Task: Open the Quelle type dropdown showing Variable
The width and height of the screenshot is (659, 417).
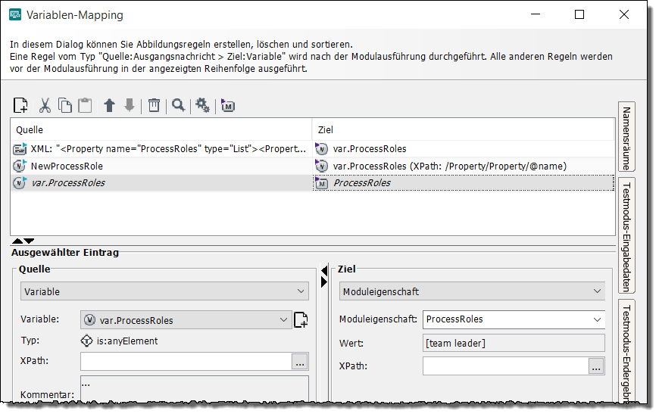Action: point(164,291)
